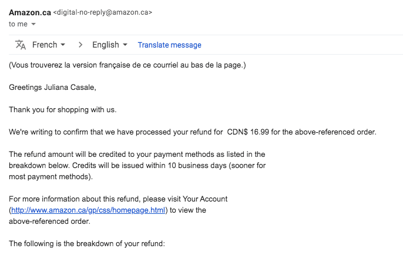The width and height of the screenshot is (403, 255).
Task: Open the French source language dropdown
Action: pos(49,45)
